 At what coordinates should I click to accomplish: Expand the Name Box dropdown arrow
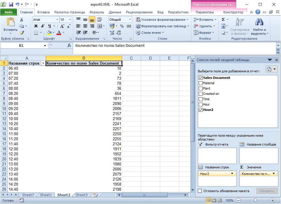click(45, 46)
